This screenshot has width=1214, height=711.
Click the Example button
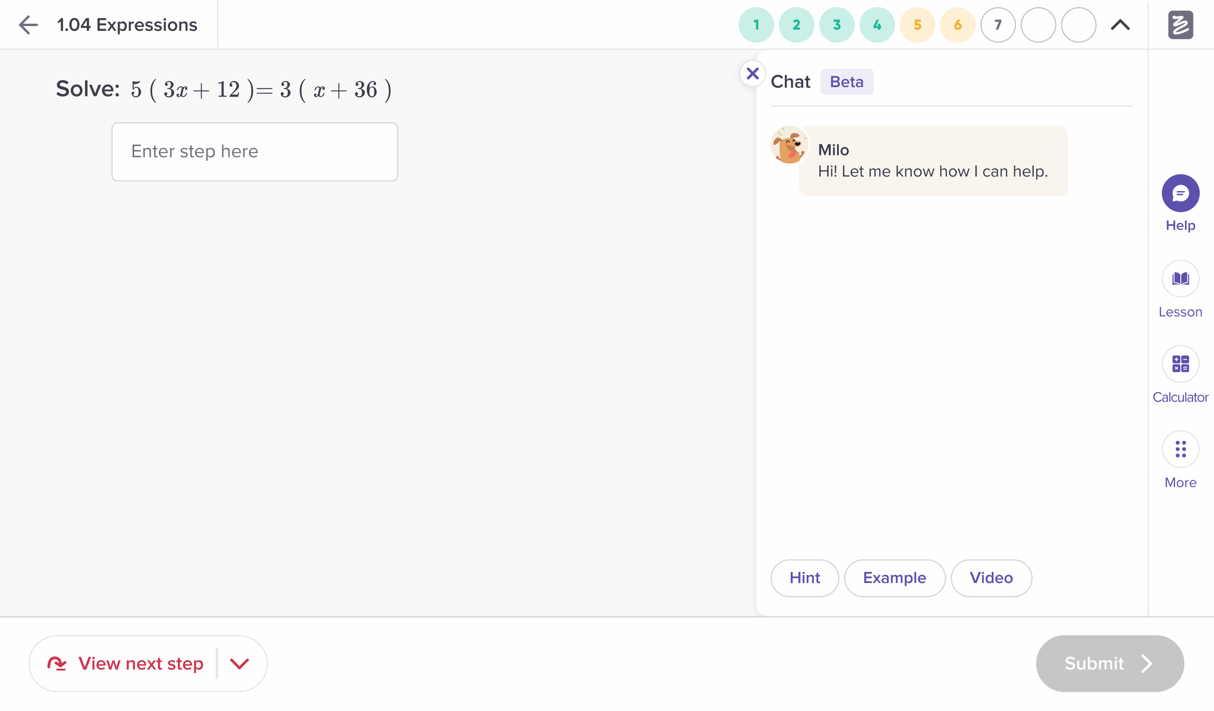click(x=894, y=578)
